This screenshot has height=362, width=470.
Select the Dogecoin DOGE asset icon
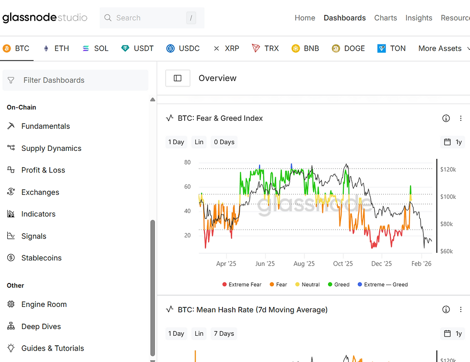(336, 48)
